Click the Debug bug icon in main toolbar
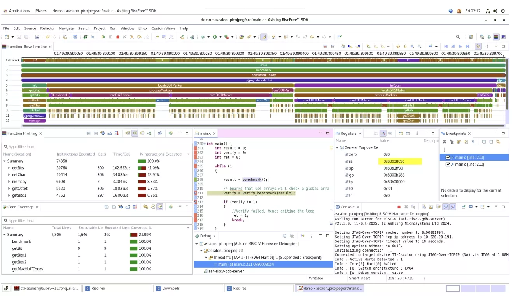This screenshot has height=296, width=513. 203,37
